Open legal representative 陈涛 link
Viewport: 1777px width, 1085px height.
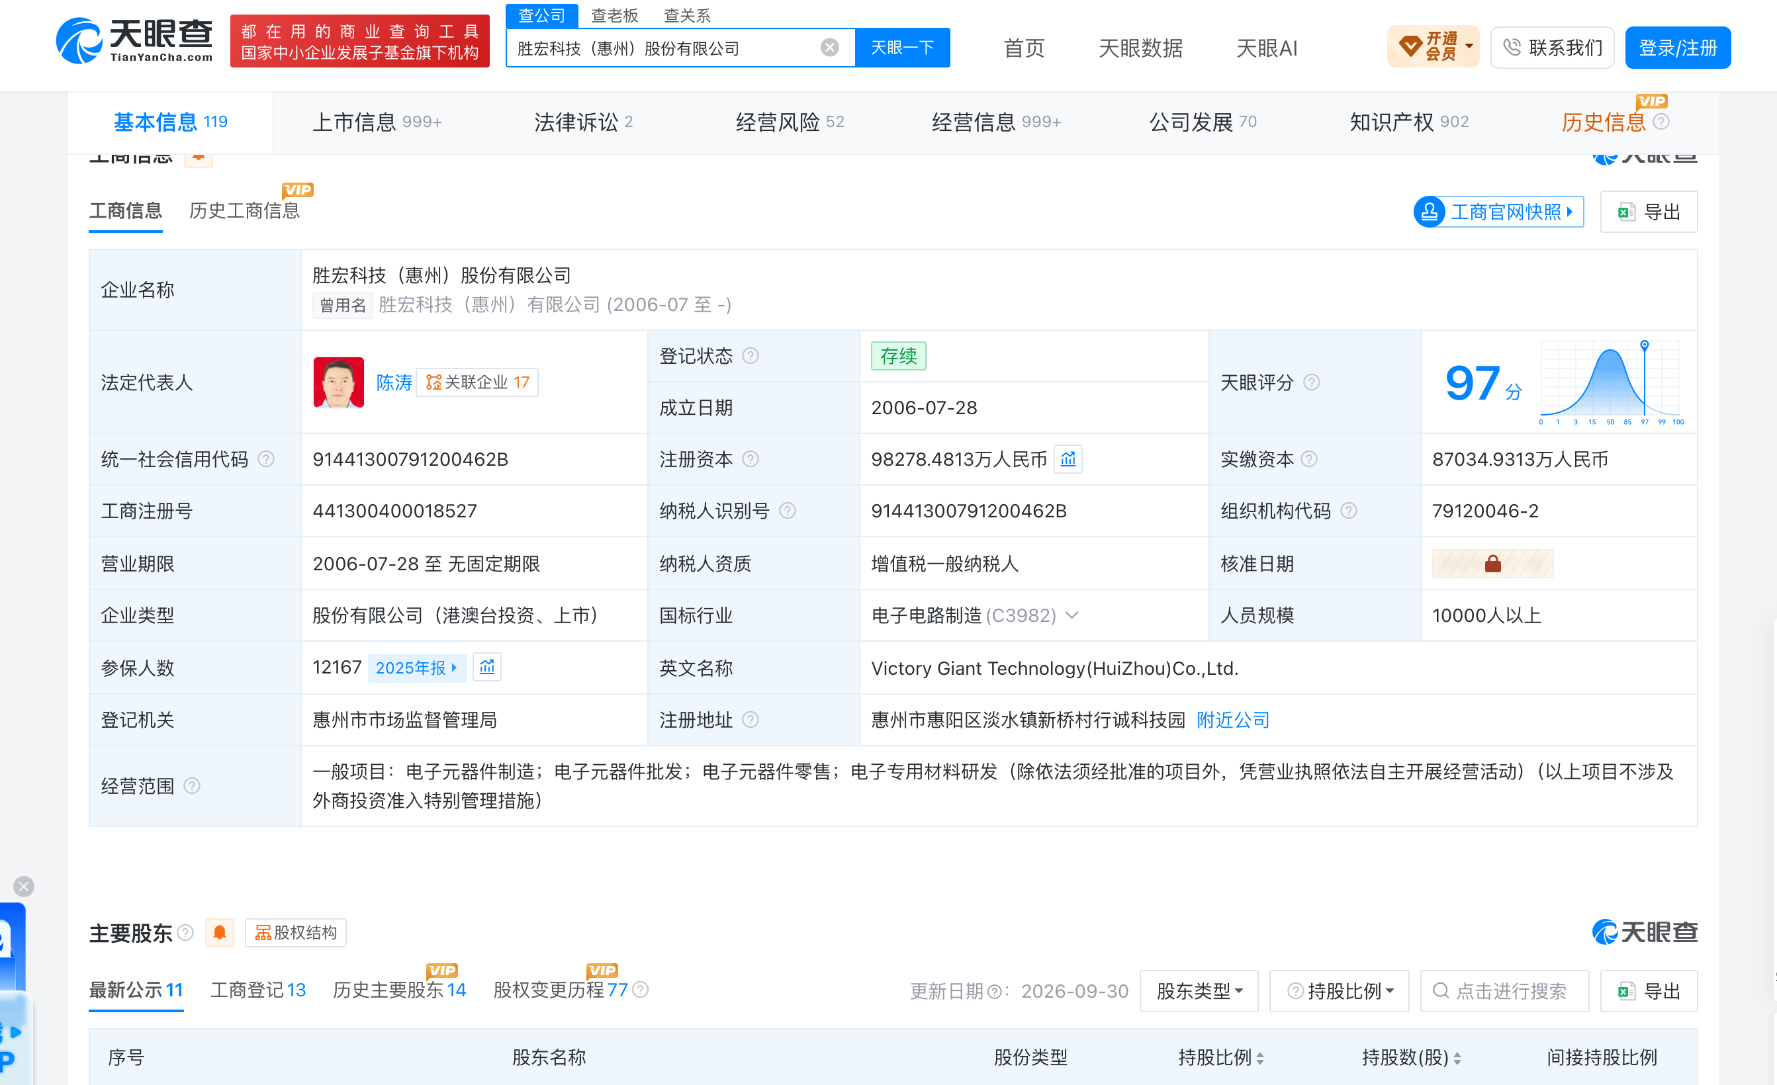pos(394,382)
